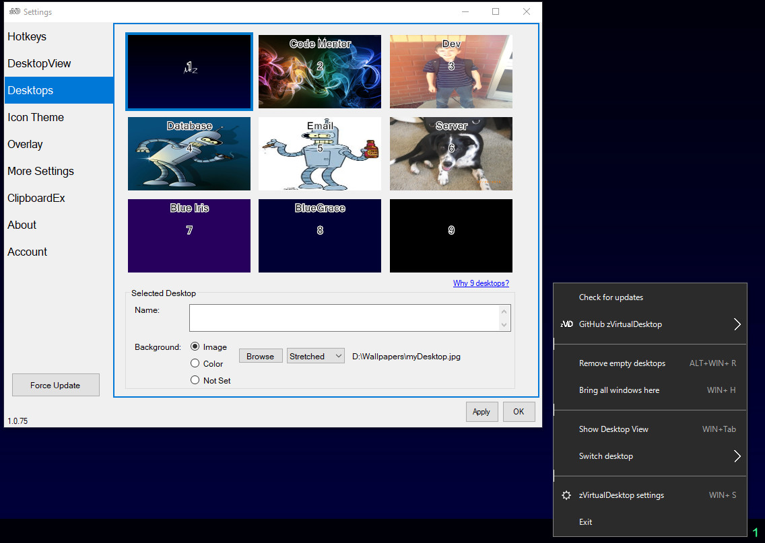Select Remove empty desktops menu entry
Screen dimensions: 765x543
650,363
